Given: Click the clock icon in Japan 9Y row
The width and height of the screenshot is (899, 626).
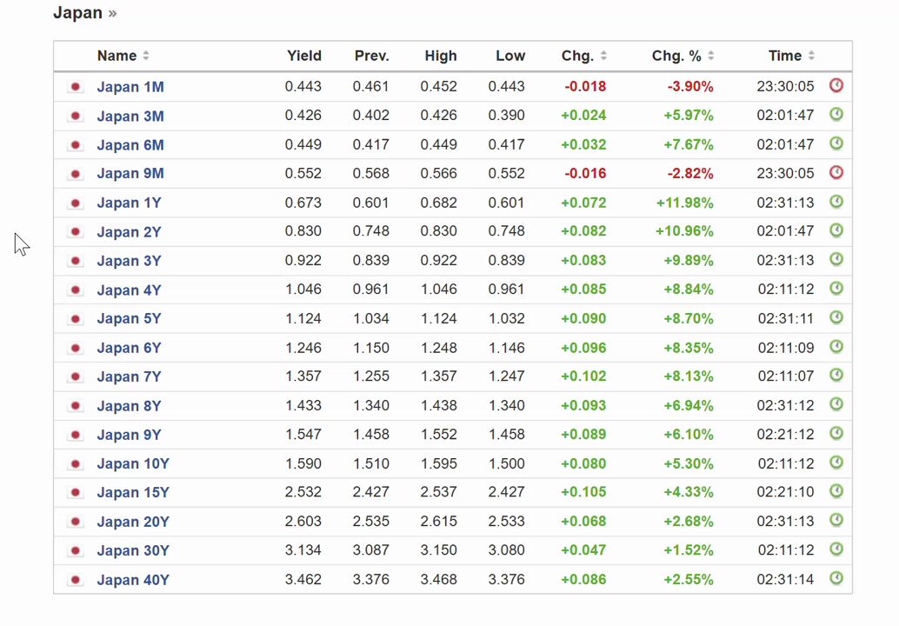Looking at the screenshot, I should click(836, 433).
